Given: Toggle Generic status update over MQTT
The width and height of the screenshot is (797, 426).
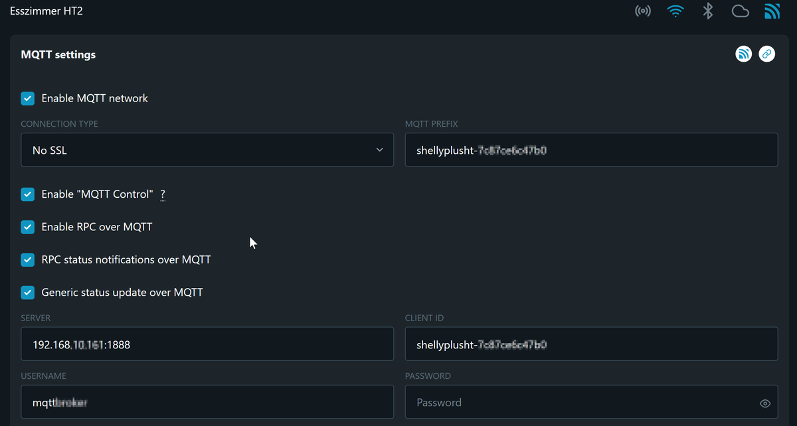Looking at the screenshot, I should pos(28,292).
